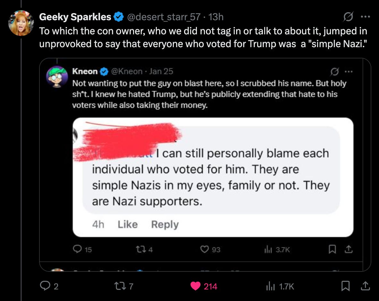Click the 93 likes heart icon
This screenshot has height=301, width=379.
[204, 249]
